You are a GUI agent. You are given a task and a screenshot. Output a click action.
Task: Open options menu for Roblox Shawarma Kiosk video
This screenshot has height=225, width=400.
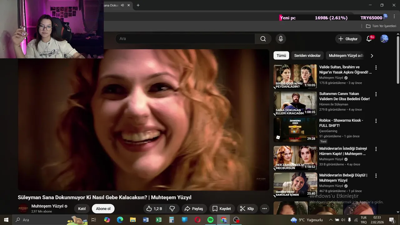point(376,121)
